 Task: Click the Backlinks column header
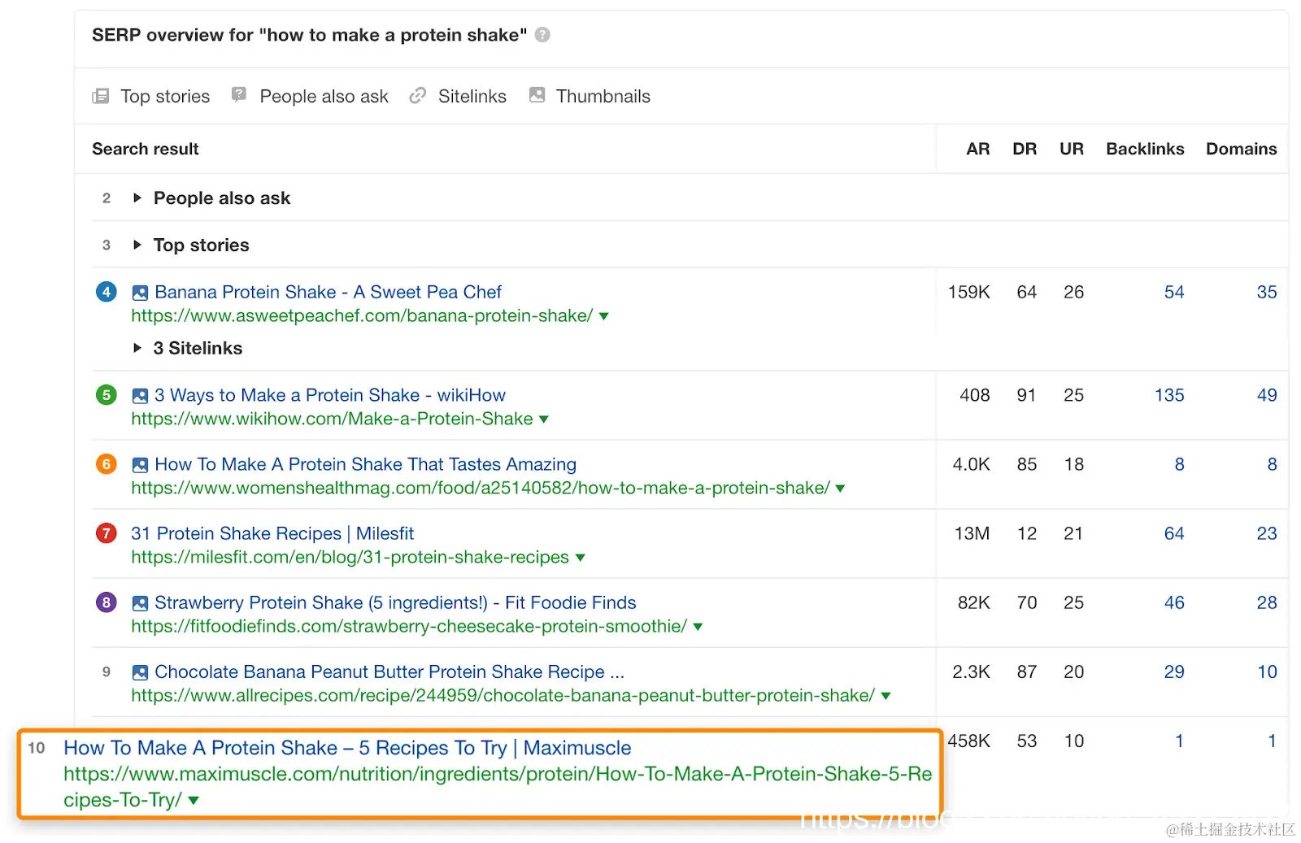point(1145,149)
